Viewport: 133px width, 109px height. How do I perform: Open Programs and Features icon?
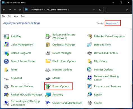pyautogui.click(x=90, y=86)
